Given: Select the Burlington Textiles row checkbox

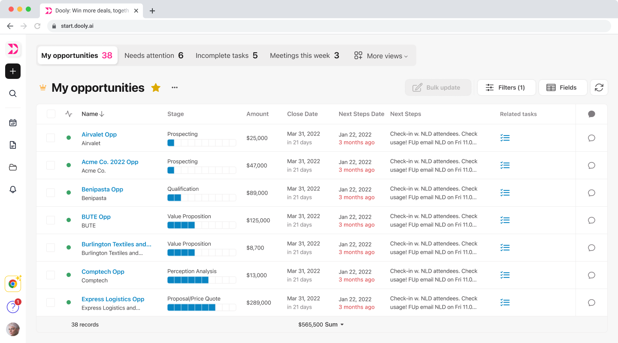Looking at the screenshot, I should click(x=51, y=248).
